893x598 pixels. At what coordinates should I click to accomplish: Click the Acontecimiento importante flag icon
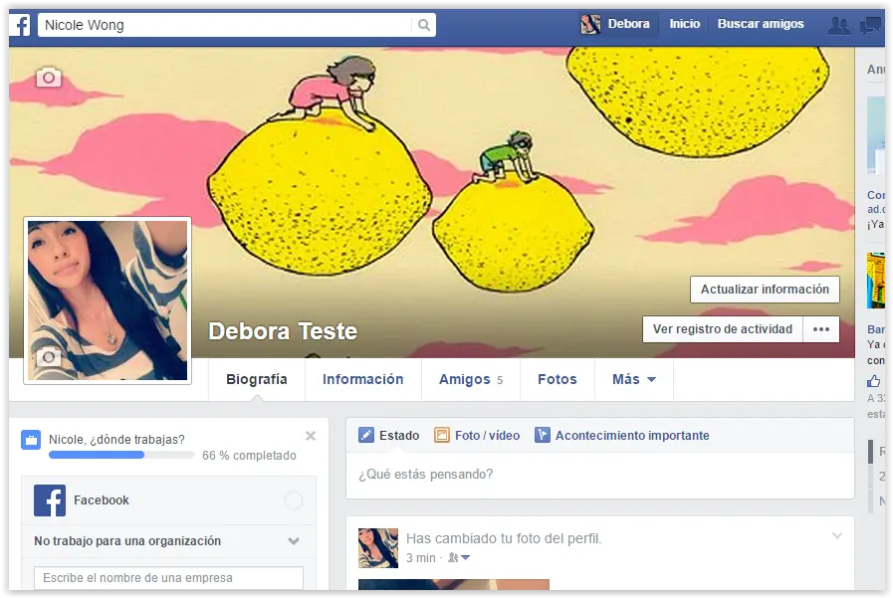click(543, 435)
